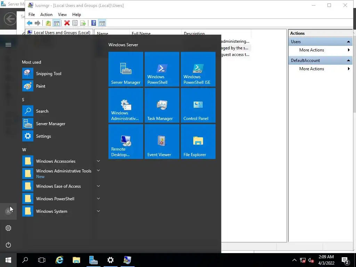The width and height of the screenshot is (356, 267).
Task: Click the Server Manager back arrow button
Action: 10,19
